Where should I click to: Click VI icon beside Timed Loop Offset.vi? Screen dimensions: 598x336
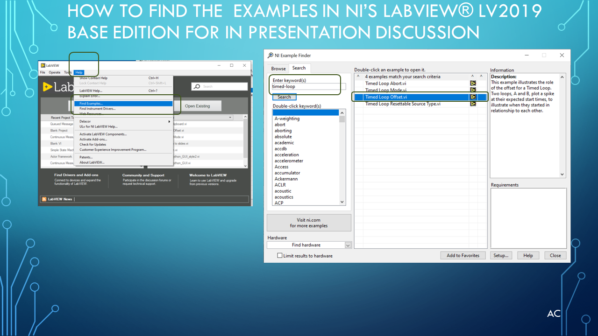(473, 97)
